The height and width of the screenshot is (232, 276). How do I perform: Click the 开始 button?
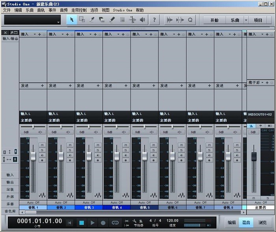click(x=214, y=20)
